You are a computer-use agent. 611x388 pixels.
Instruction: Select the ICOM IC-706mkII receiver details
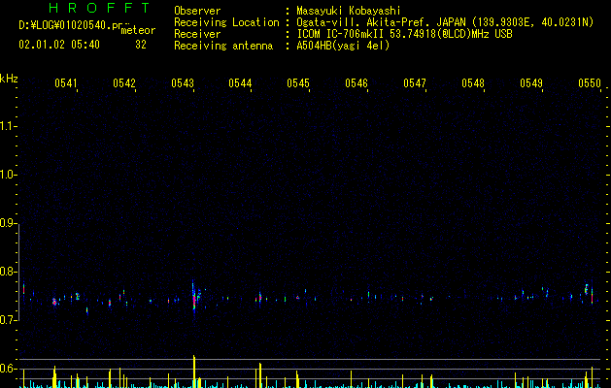point(404,34)
